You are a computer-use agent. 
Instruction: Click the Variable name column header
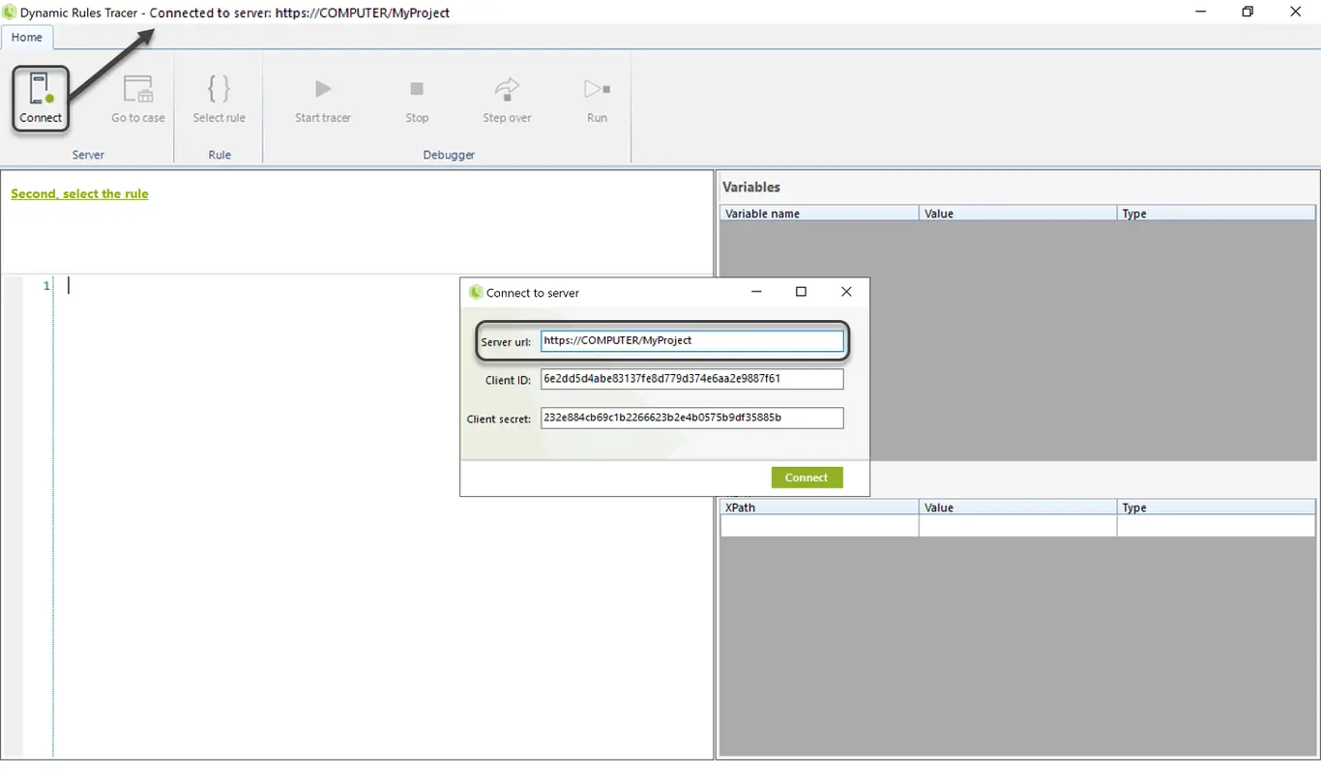tap(819, 213)
